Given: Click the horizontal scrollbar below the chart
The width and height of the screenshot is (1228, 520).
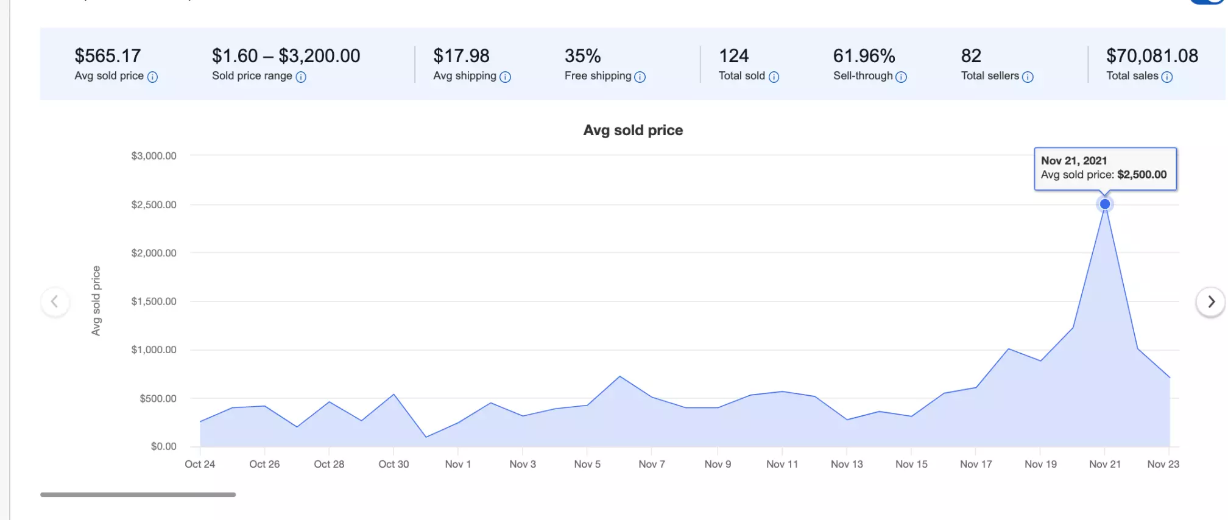Looking at the screenshot, I should [x=138, y=494].
